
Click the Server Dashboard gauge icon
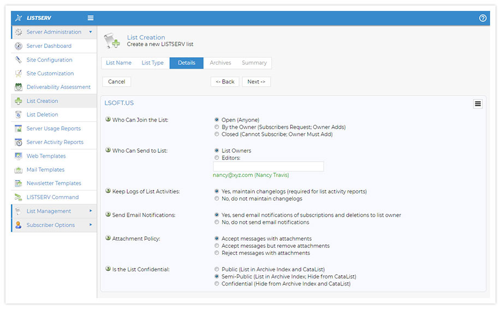click(x=19, y=46)
